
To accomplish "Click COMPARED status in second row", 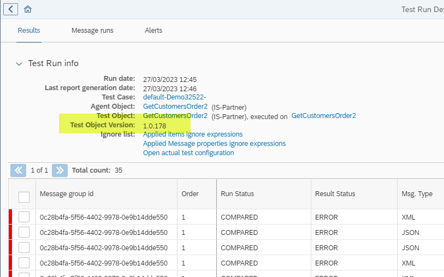I will (x=239, y=233).
